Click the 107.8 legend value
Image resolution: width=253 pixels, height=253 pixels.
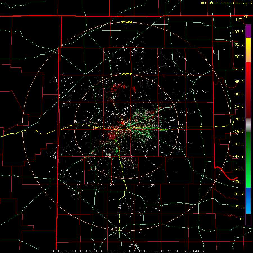238,31
